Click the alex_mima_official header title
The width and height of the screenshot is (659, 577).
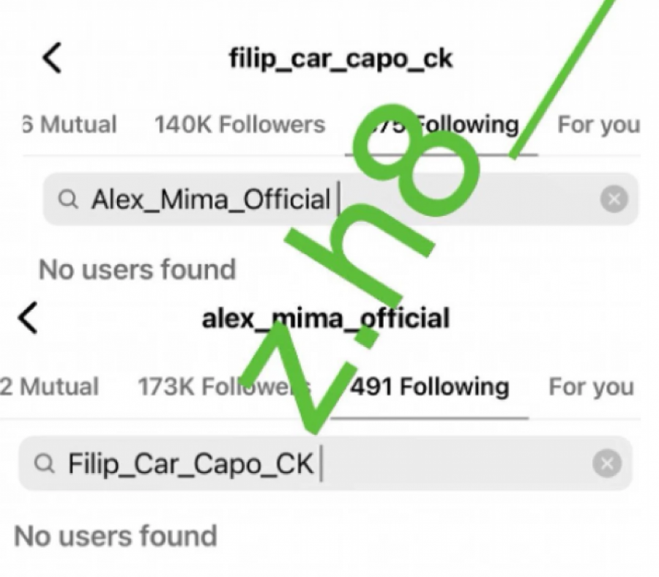coord(326,319)
